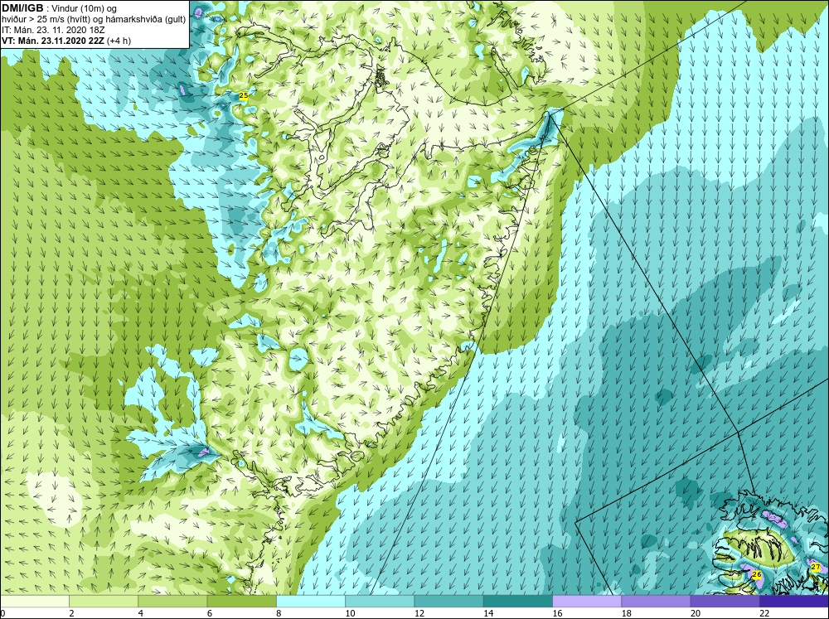Click the legend tick label "2"

tap(71, 613)
